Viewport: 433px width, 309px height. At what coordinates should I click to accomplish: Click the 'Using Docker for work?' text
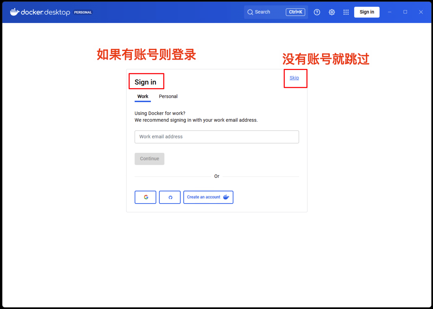pos(160,113)
